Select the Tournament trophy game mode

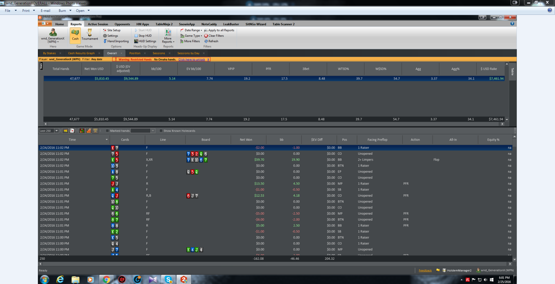[x=90, y=35]
